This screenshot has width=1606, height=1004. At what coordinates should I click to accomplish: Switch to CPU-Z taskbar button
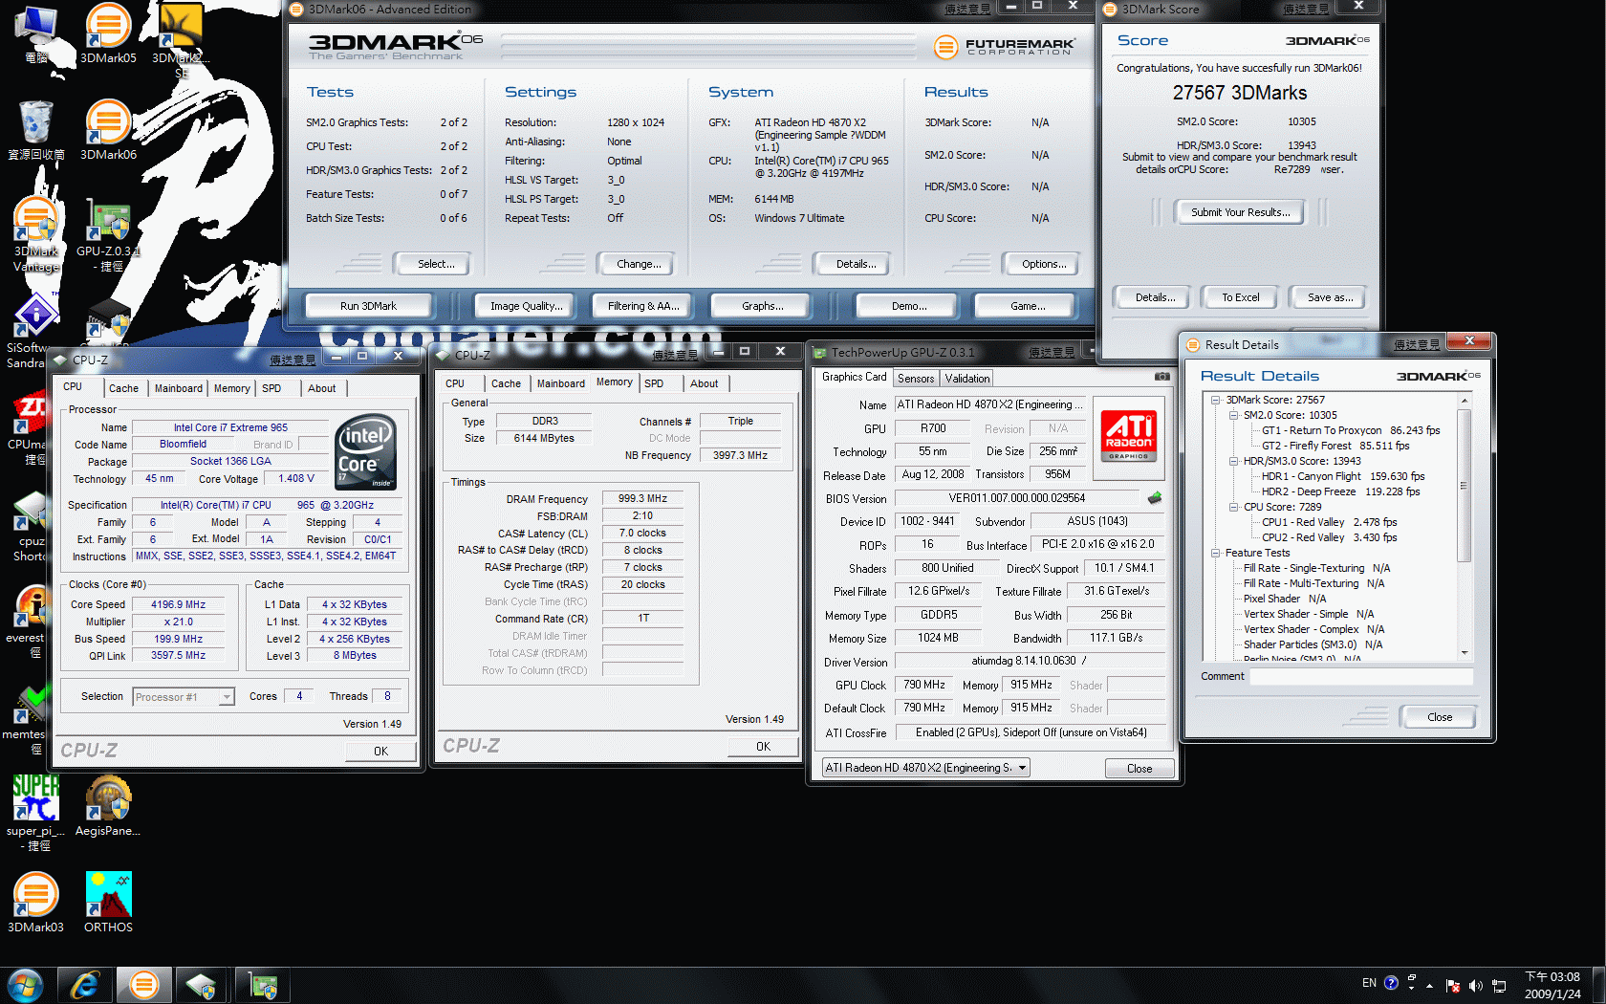(x=202, y=985)
